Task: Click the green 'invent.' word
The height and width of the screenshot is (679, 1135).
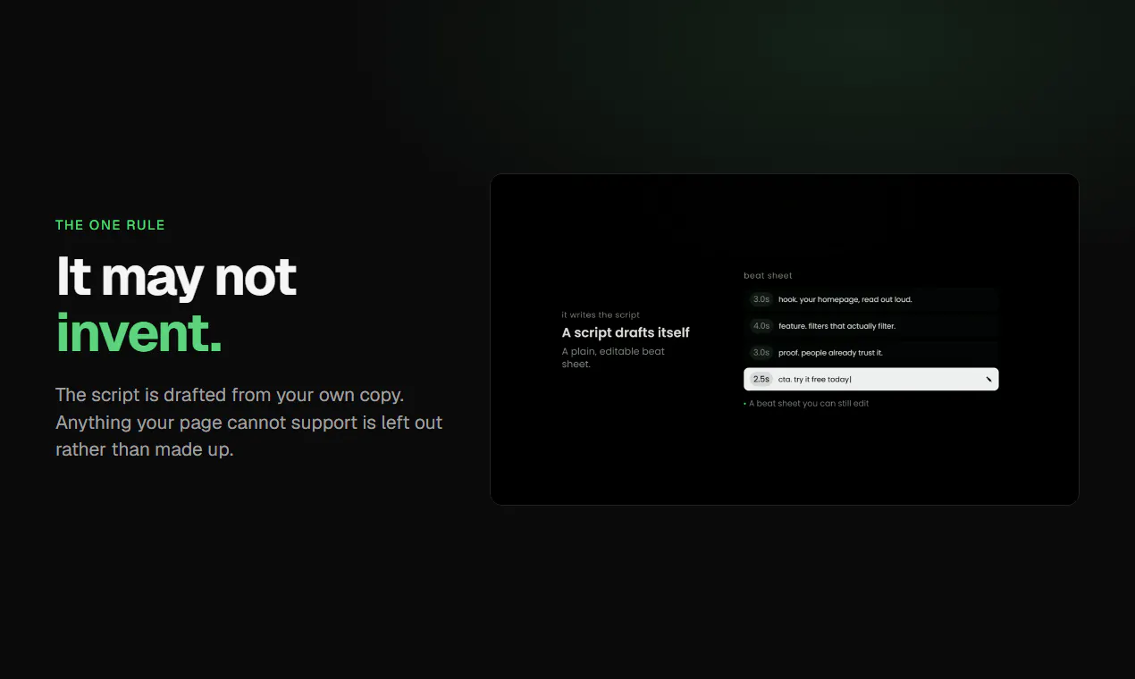Action: (139, 332)
